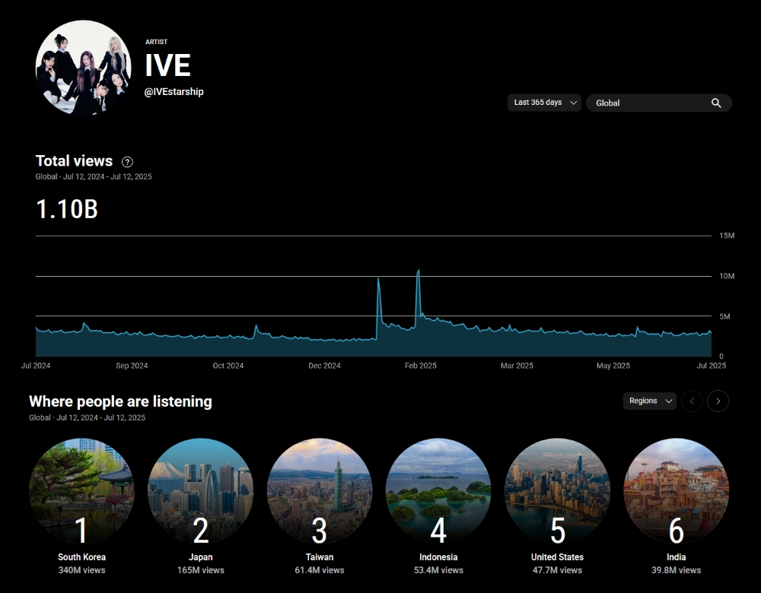Click the 1.10B total views value
Viewport: 761px width, 593px height.
point(67,210)
